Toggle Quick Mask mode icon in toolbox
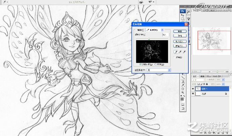 pos(183,105)
